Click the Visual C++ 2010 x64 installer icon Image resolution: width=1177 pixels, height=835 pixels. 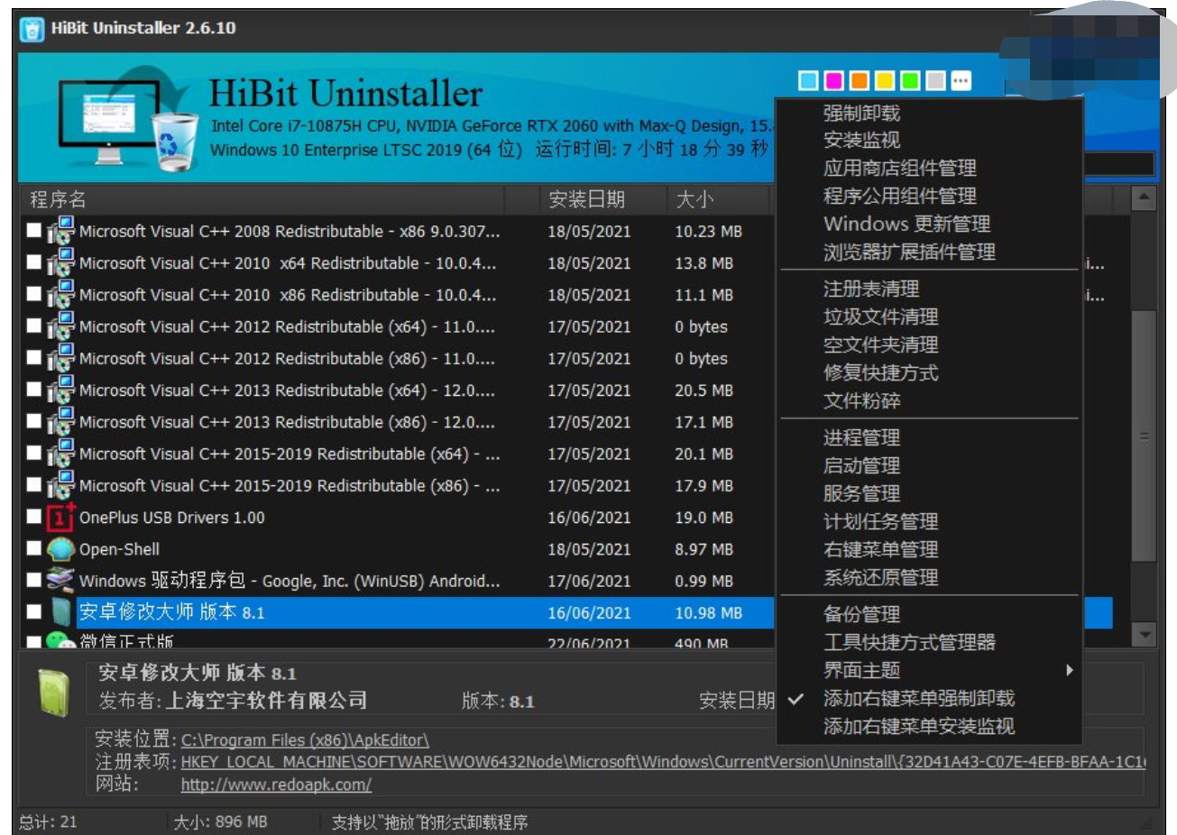[x=60, y=263]
